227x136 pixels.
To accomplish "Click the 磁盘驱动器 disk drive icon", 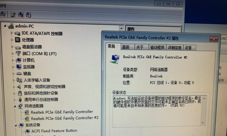I will tap(18, 47).
